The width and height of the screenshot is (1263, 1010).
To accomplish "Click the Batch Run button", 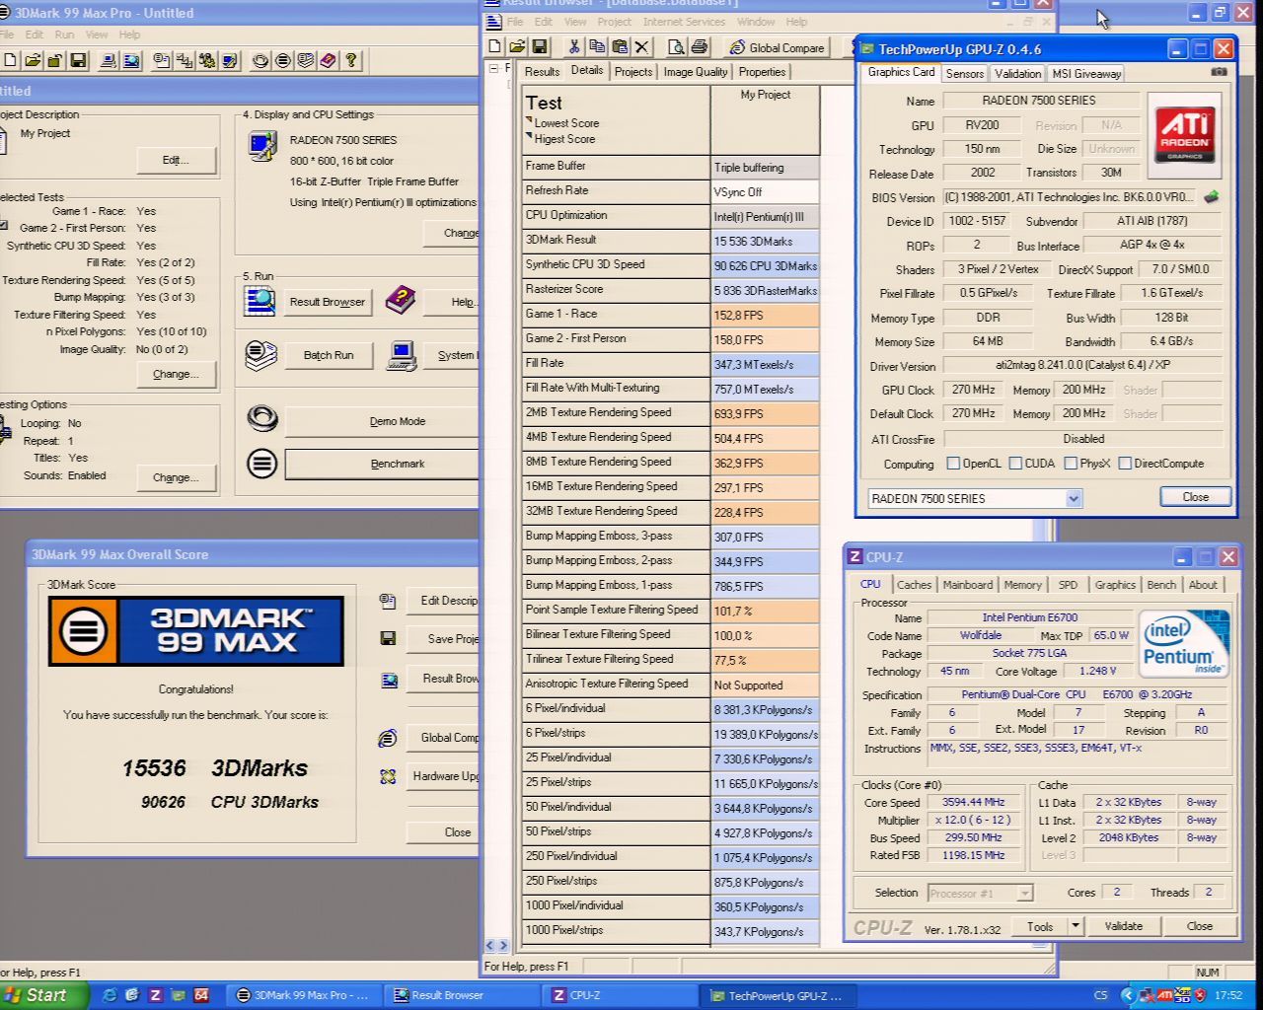I will (x=329, y=355).
